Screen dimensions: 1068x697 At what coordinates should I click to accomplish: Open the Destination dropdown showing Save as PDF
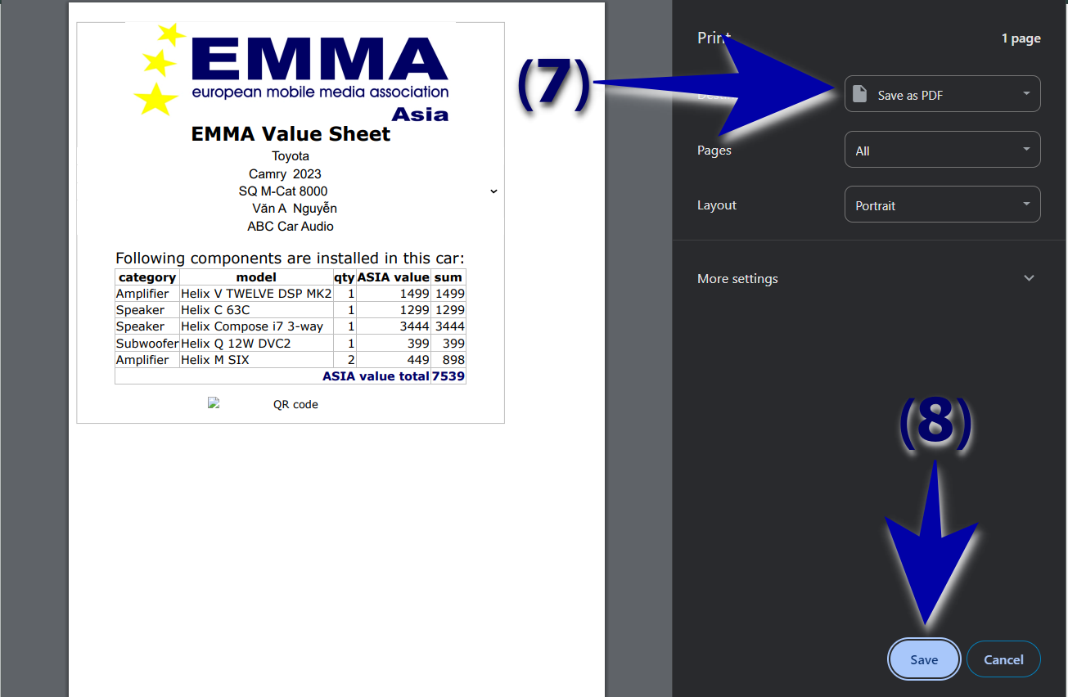pyautogui.click(x=942, y=94)
